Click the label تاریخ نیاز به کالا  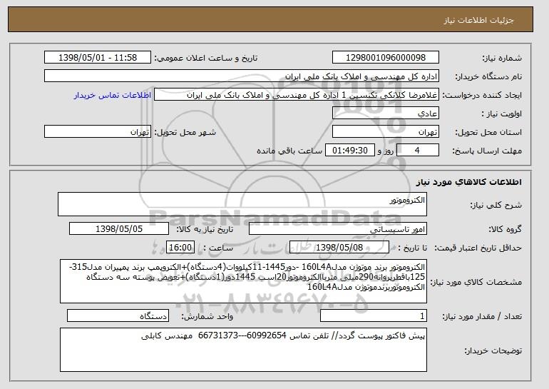[x=205, y=229]
